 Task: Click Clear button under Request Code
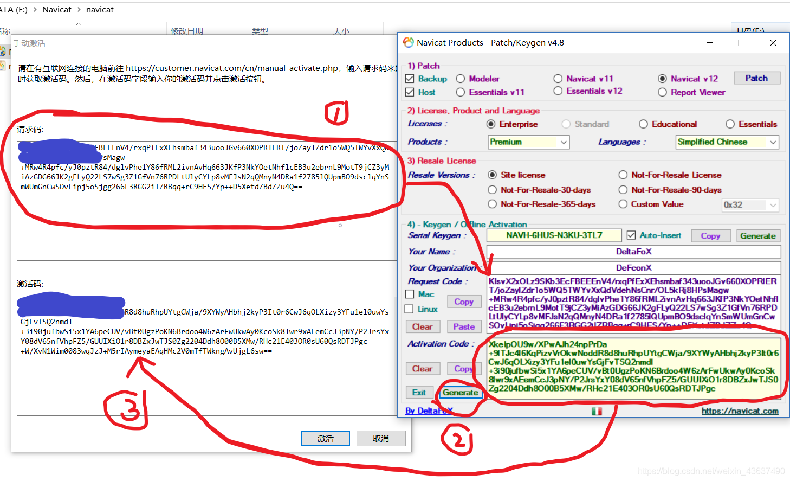(423, 326)
